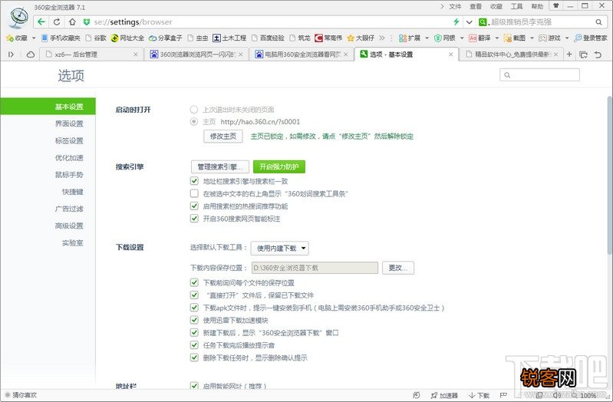Enable the 360划词搜索工具条 checkbox
Image resolution: width=613 pixels, height=402 pixels.
(194, 193)
